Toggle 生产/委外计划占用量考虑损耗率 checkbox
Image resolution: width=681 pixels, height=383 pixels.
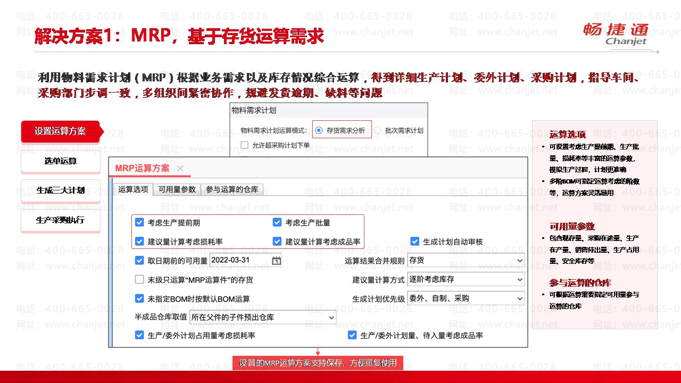pos(139,335)
